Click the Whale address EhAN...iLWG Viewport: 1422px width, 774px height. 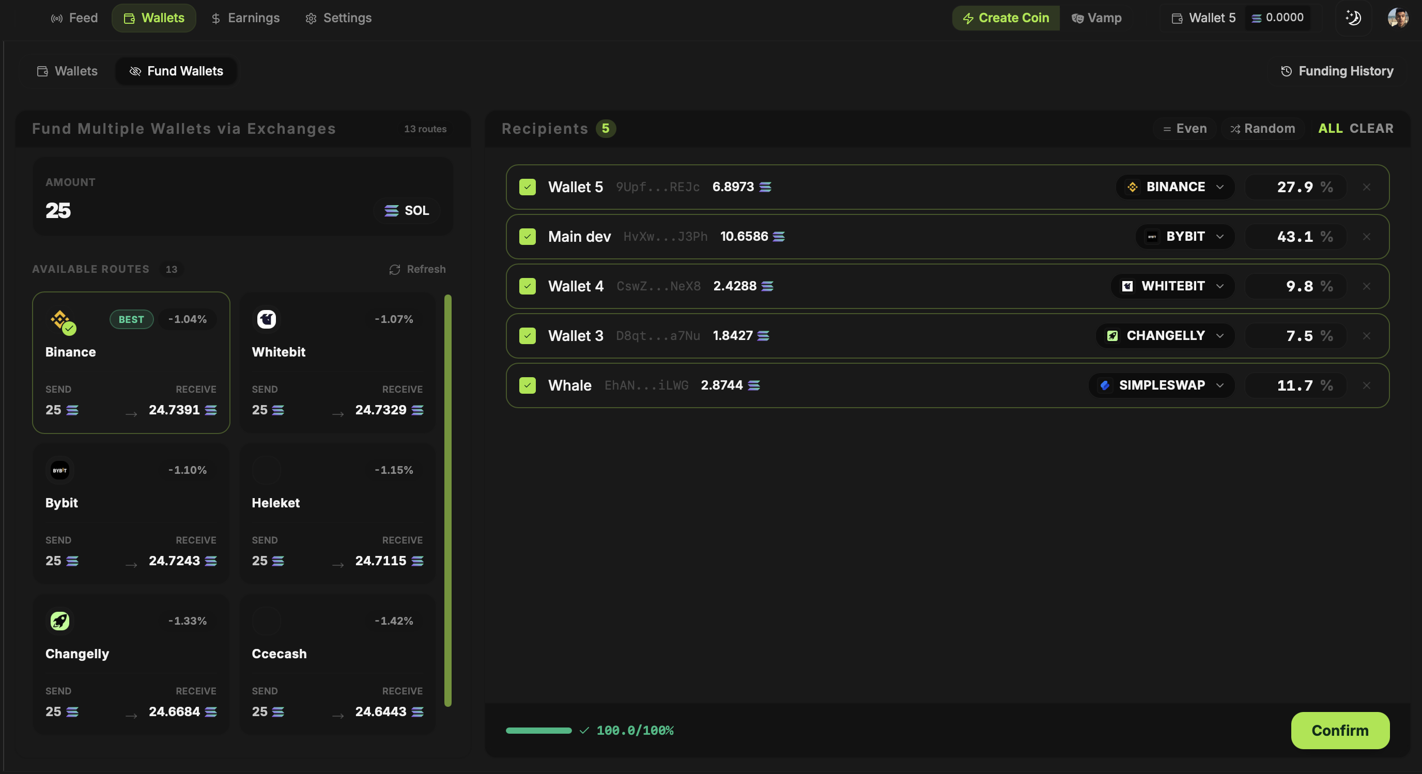coord(646,386)
